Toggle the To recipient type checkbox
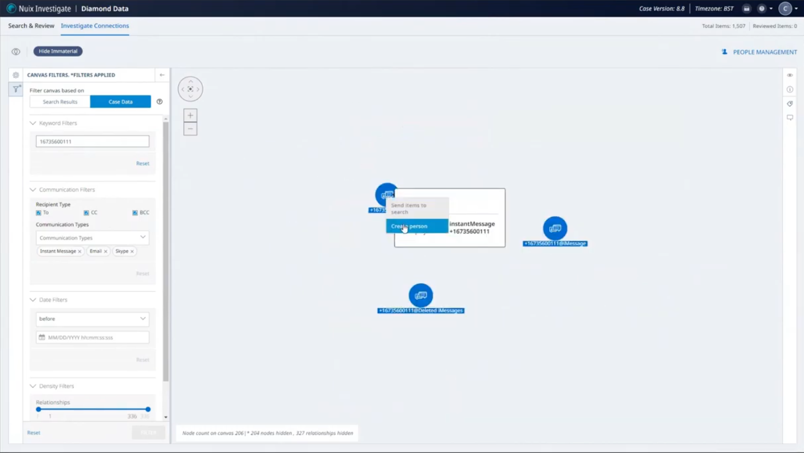804x453 pixels. click(39, 213)
